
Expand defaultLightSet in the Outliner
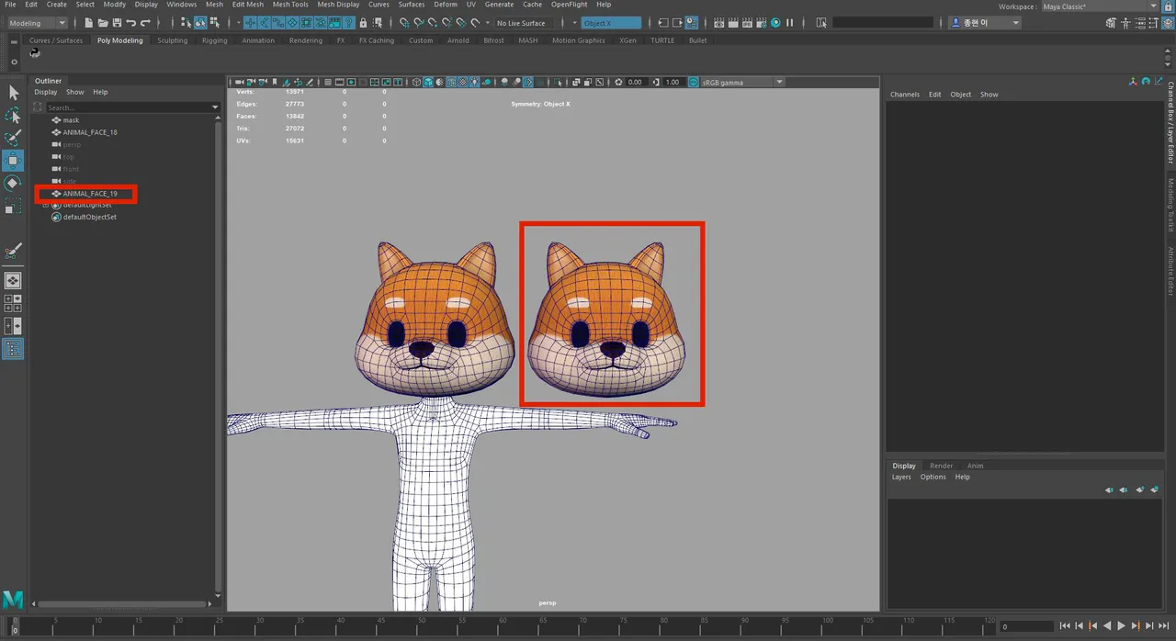tap(44, 205)
